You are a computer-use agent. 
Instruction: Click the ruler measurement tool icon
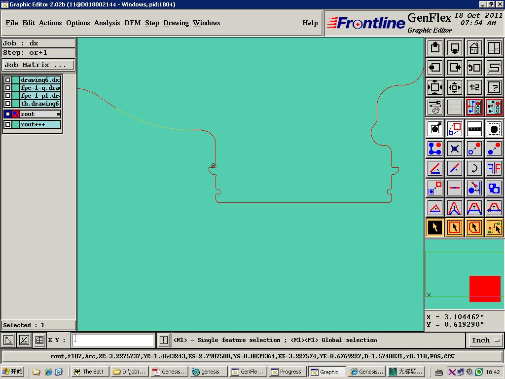click(474, 129)
